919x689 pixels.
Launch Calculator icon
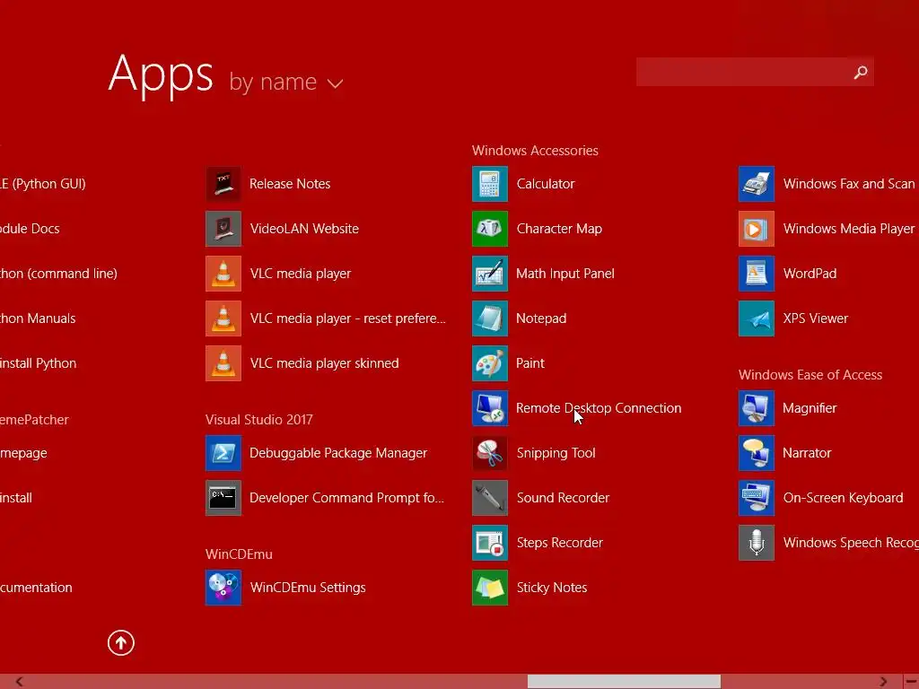(490, 184)
